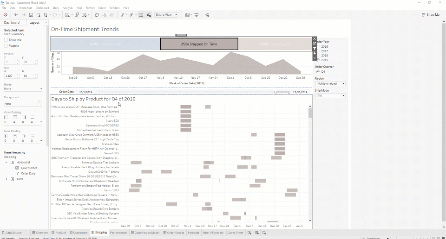This screenshot has height=239, width=446.
Task: Click the Swap rows and columns icon
Action: (97, 15)
